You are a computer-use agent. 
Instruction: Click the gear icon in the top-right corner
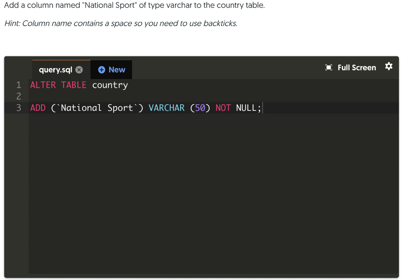click(x=388, y=67)
